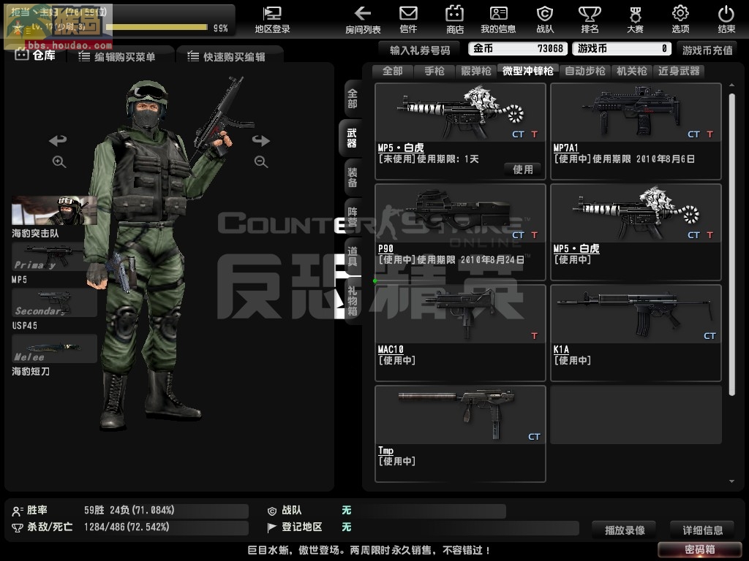Screen dimensions: 749x561
Task: Click the 99% experience progress bar
Action: click(157, 27)
